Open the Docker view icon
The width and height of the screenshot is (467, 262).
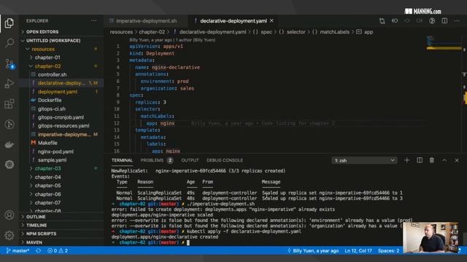9,145
